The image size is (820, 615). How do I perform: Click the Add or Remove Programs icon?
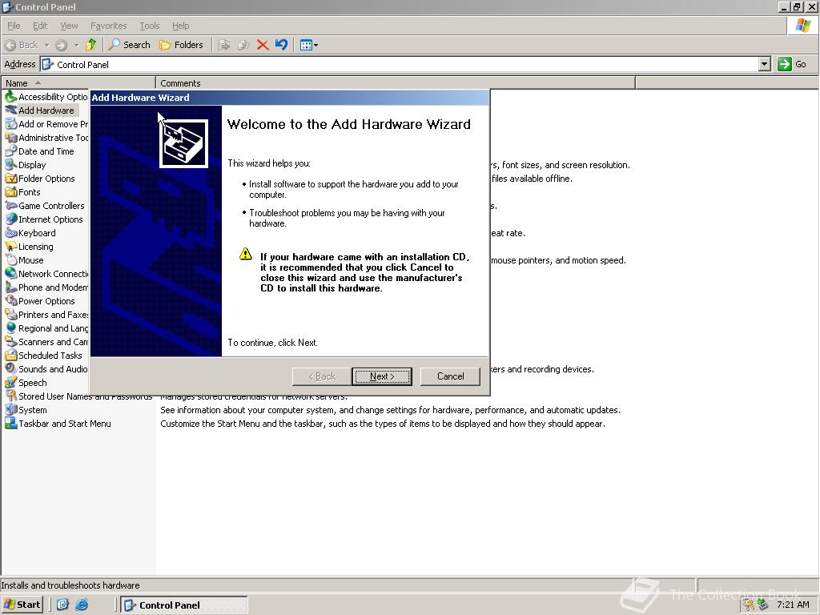point(10,124)
